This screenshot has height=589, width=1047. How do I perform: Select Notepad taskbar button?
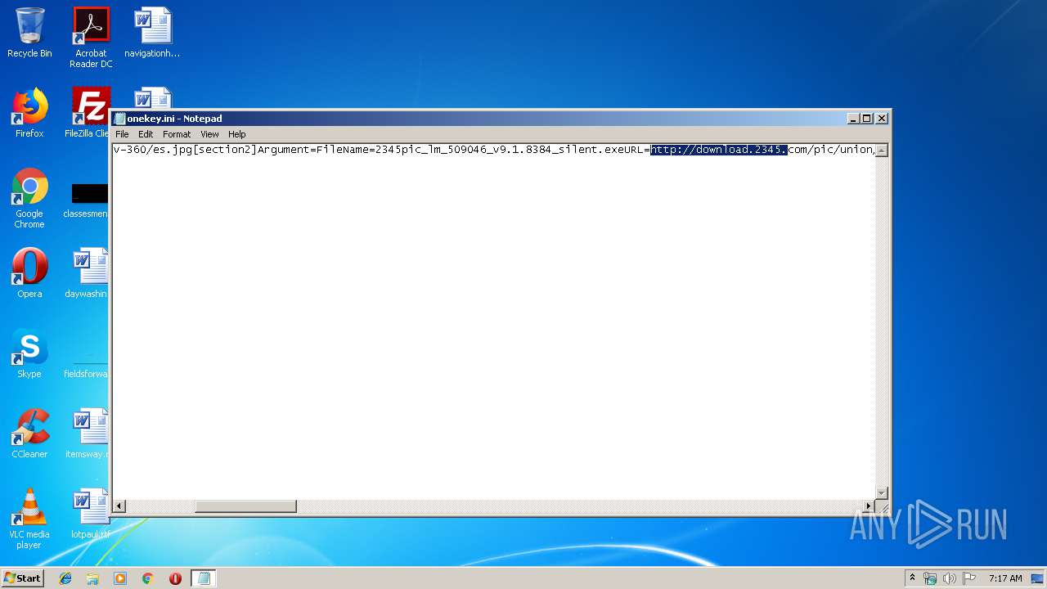pyautogui.click(x=204, y=578)
